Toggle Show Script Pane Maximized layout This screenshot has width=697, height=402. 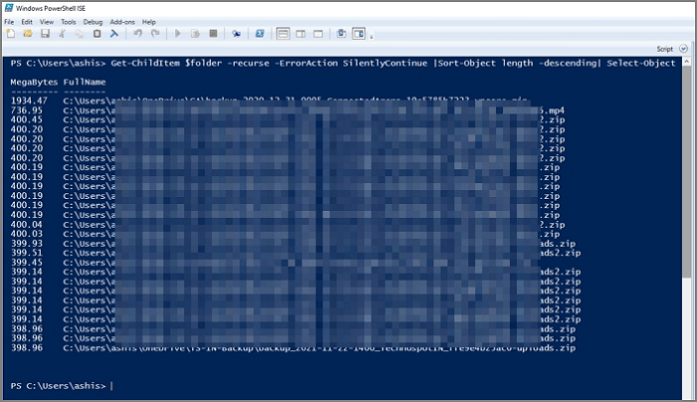point(318,33)
